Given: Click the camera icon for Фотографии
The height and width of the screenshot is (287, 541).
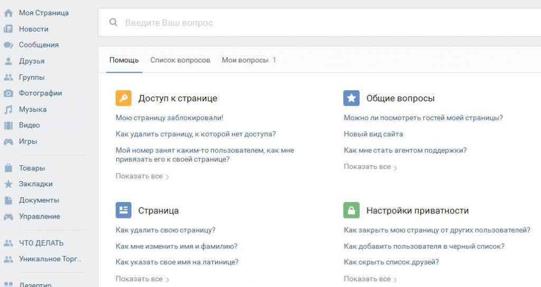Looking at the screenshot, I should 8,93.
